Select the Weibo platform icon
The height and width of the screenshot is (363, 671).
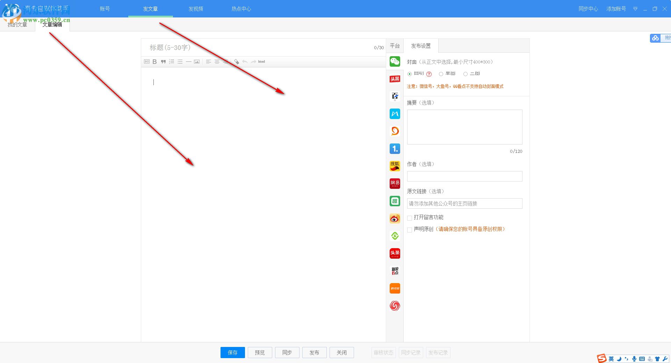click(395, 218)
